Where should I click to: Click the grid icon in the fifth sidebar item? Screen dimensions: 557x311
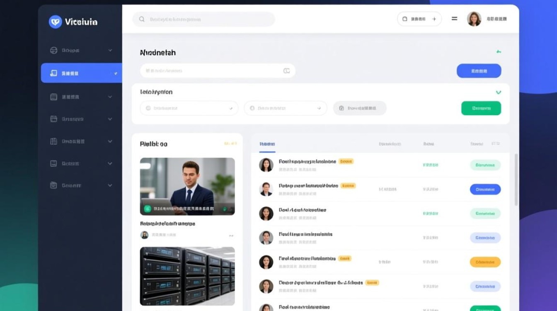pos(53,141)
